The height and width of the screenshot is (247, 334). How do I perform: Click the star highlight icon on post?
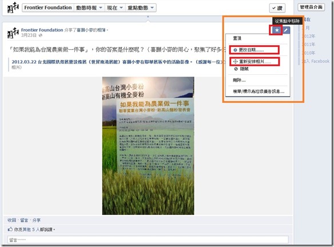(277, 30)
